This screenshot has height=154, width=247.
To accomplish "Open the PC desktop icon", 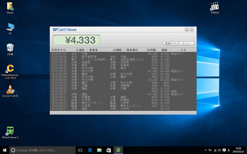I will 10,27.
